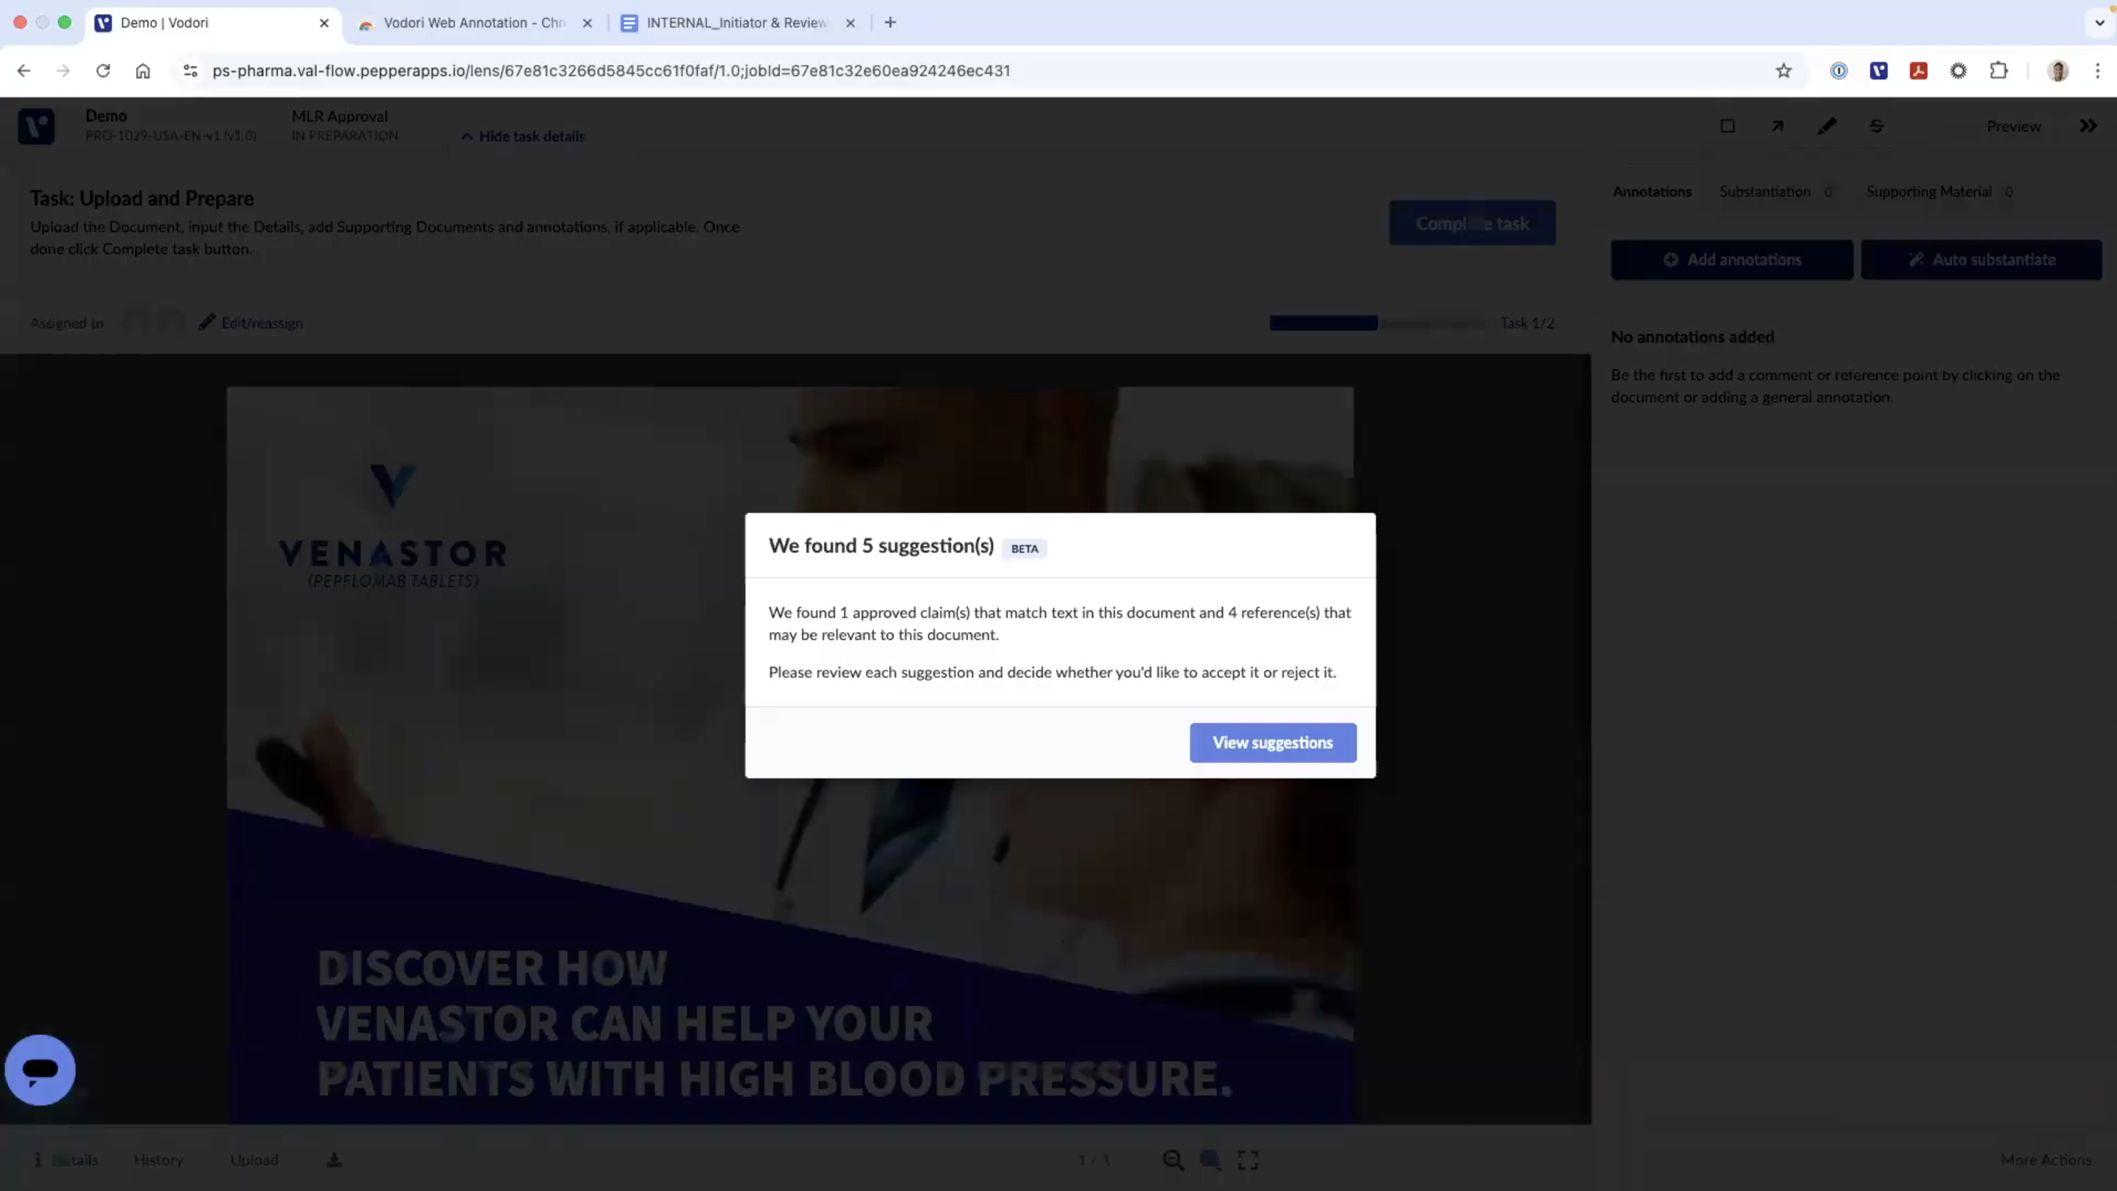The width and height of the screenshot is (2117, 1191).
Task: Open the gear extension icon in toolbar
Action: (x=1959, y=71)
